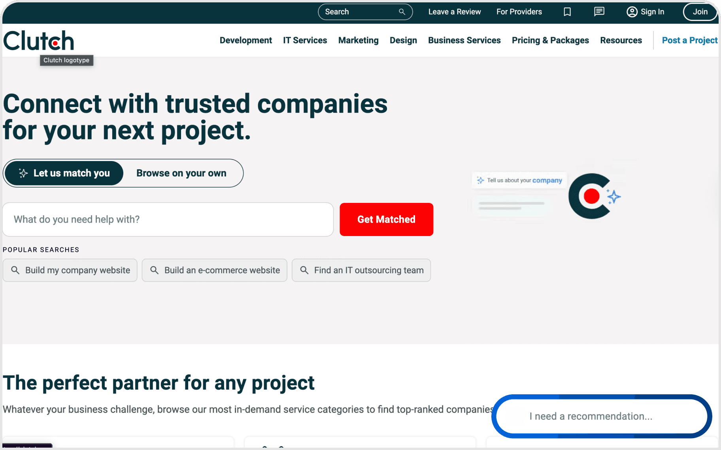The width and height of the screenshot is (721, 450).
Task: Open the bookmark icon in the top bar
Action: coord(567,12)
